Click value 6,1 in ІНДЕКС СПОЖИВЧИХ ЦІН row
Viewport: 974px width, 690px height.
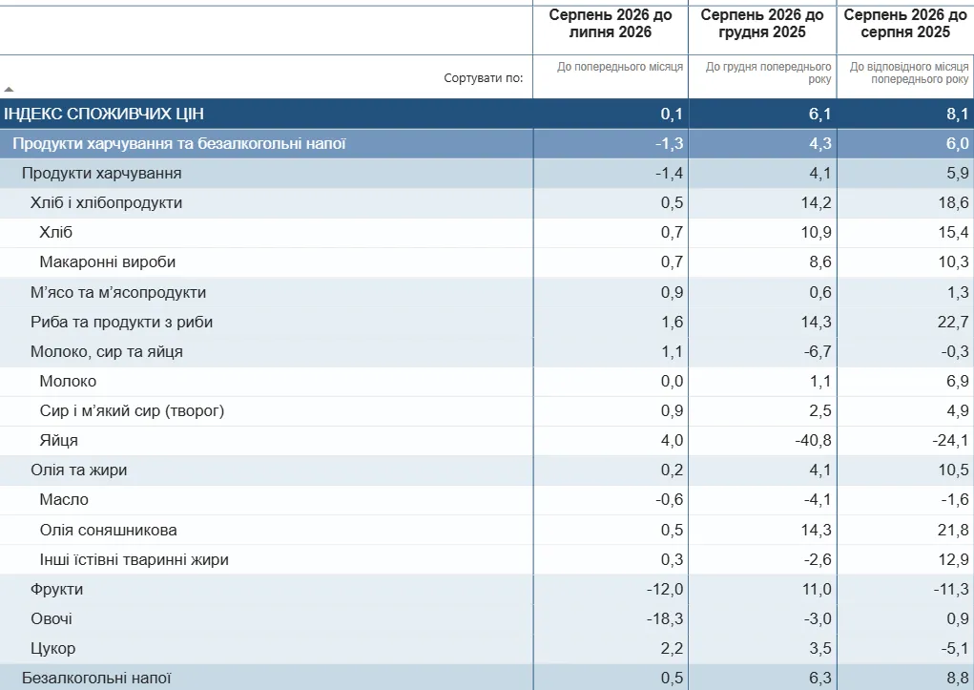tap(820, 114)
